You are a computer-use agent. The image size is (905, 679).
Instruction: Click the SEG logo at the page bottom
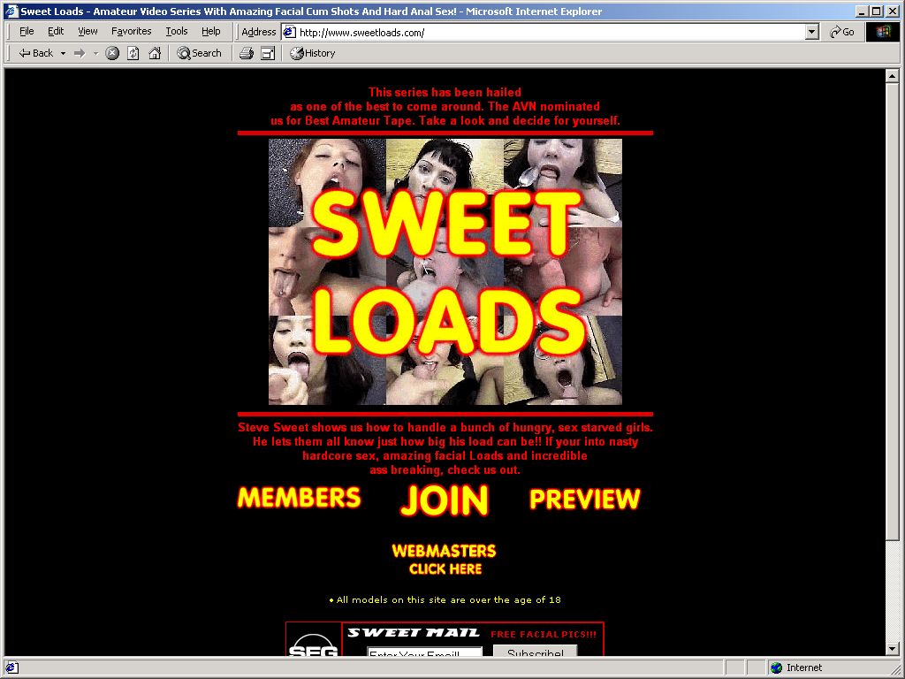(314, 640)
